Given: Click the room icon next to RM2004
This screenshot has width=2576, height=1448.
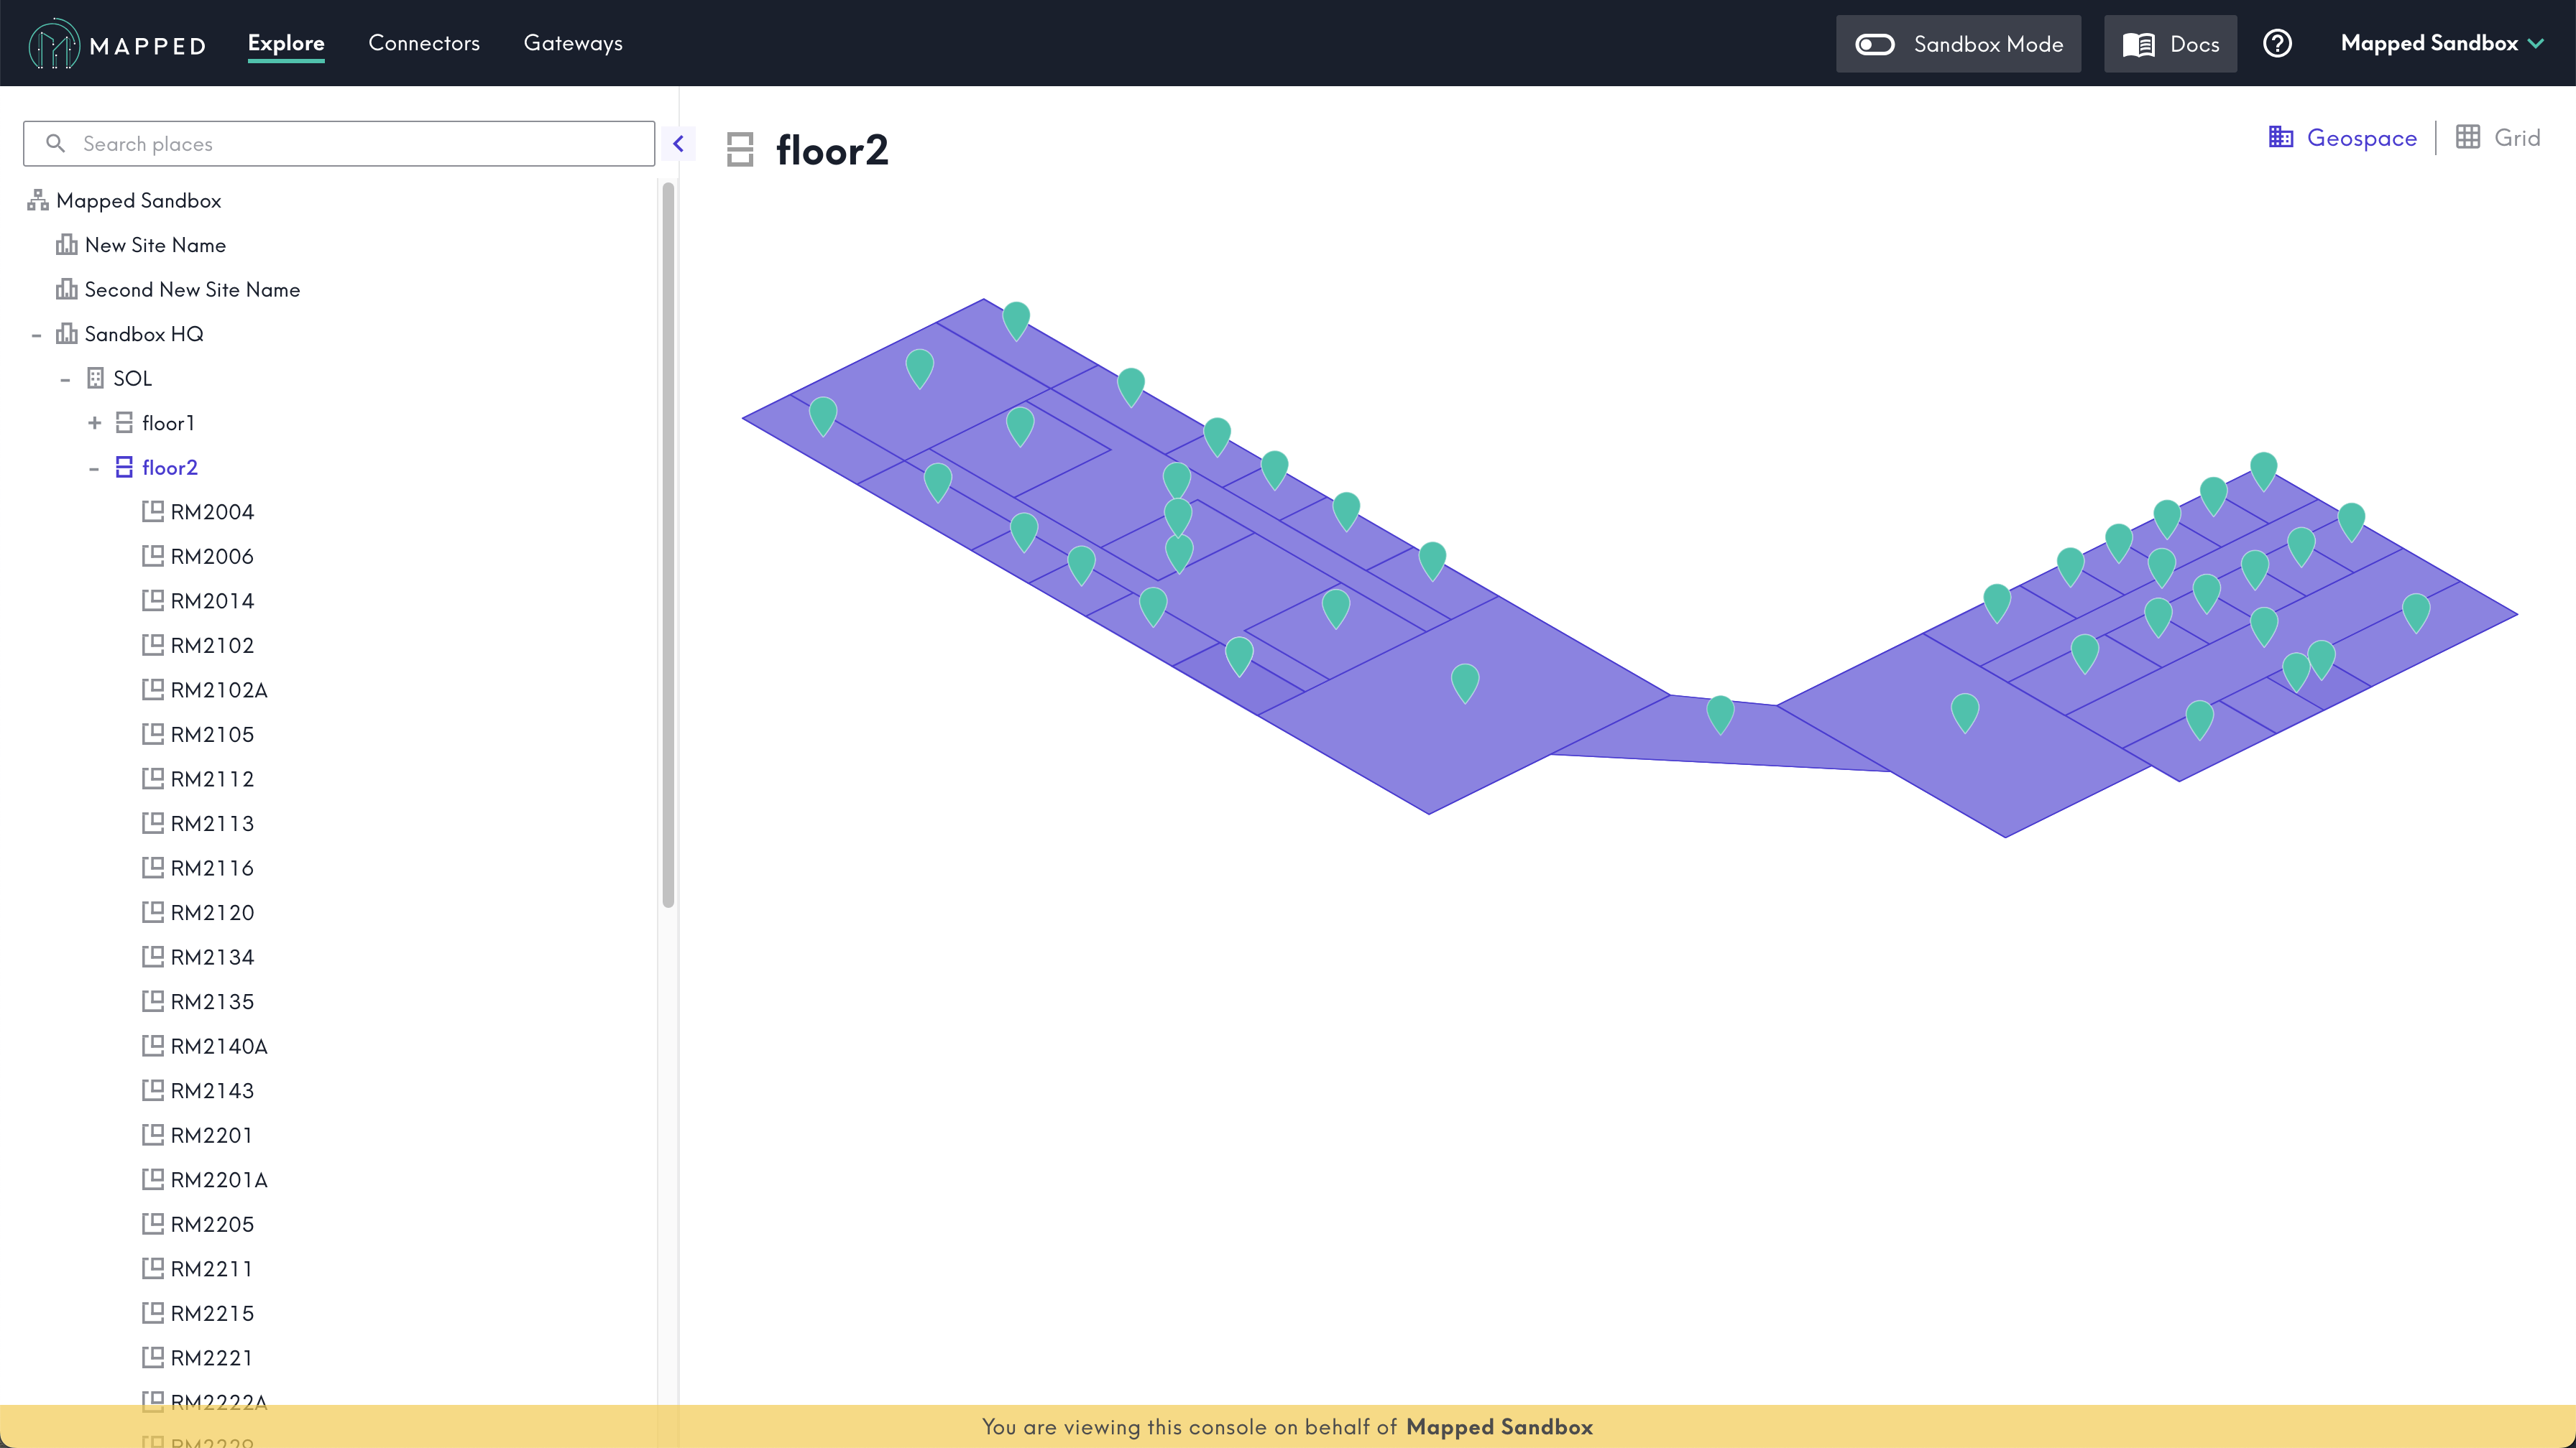Looking at the screenshot, I should point(152,511).
